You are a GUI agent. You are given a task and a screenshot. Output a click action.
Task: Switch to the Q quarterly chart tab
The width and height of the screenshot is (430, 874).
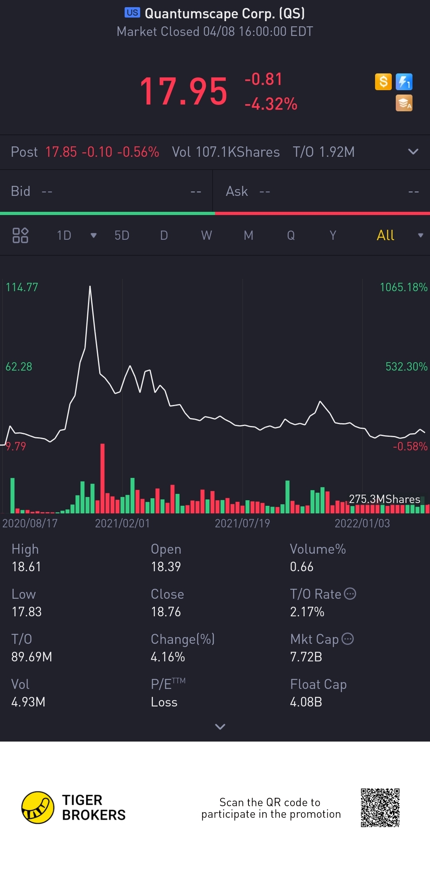(291, 235)
